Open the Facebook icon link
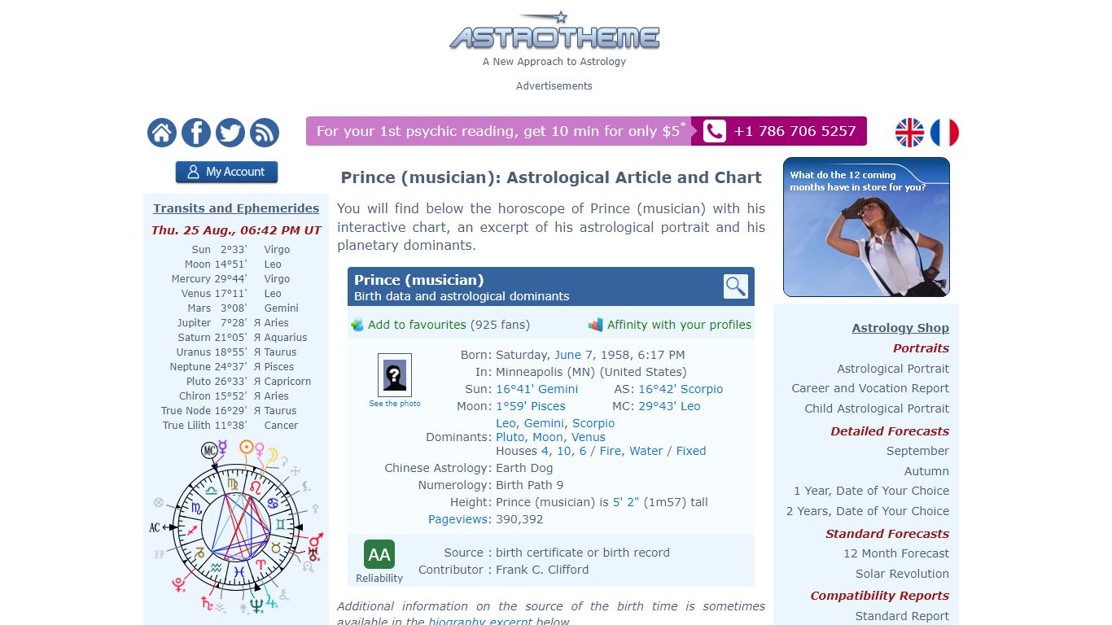 [196, 133]
